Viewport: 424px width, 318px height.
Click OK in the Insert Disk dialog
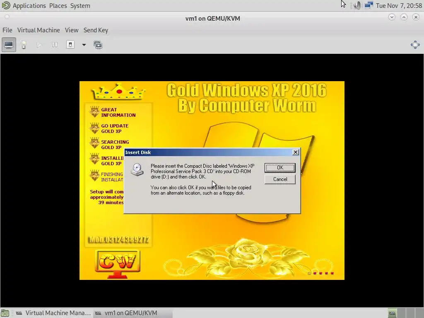pos(280,168)
